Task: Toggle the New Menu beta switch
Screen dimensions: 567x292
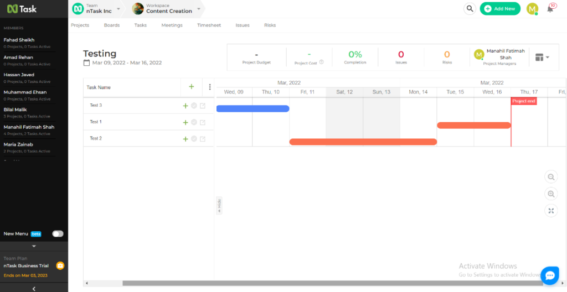Action: [x=58, y=234]
